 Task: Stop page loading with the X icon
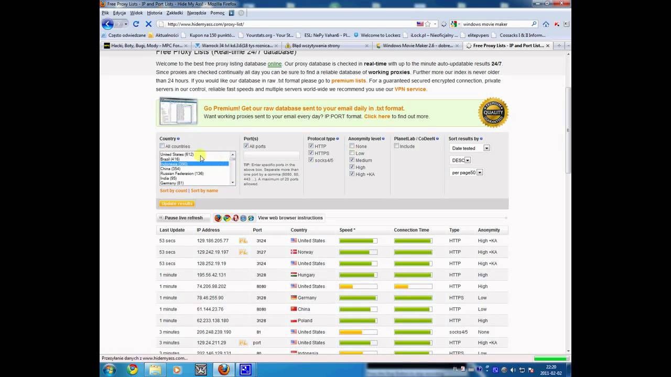click(148, 24)
